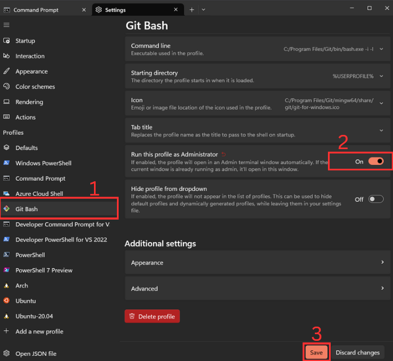Click the %USERPROFILE% starting directory value
This screenshot has width=393, height=361.
click(353, 76)
